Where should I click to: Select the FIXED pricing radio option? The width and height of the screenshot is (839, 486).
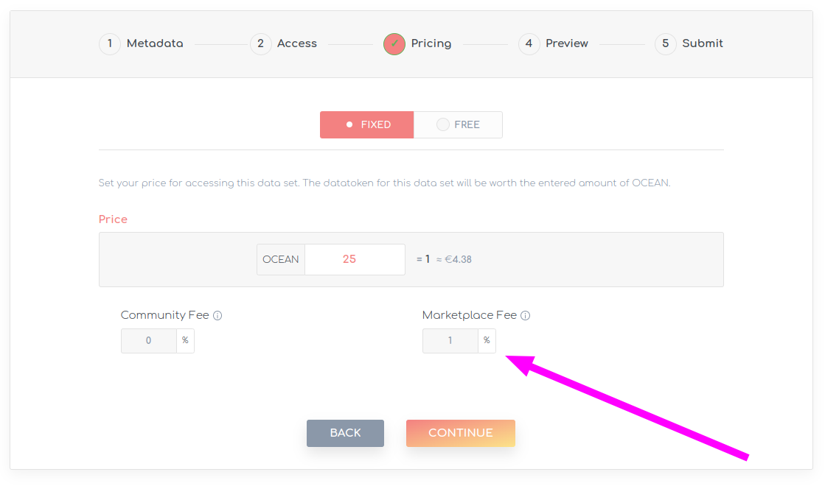(367, 124)
